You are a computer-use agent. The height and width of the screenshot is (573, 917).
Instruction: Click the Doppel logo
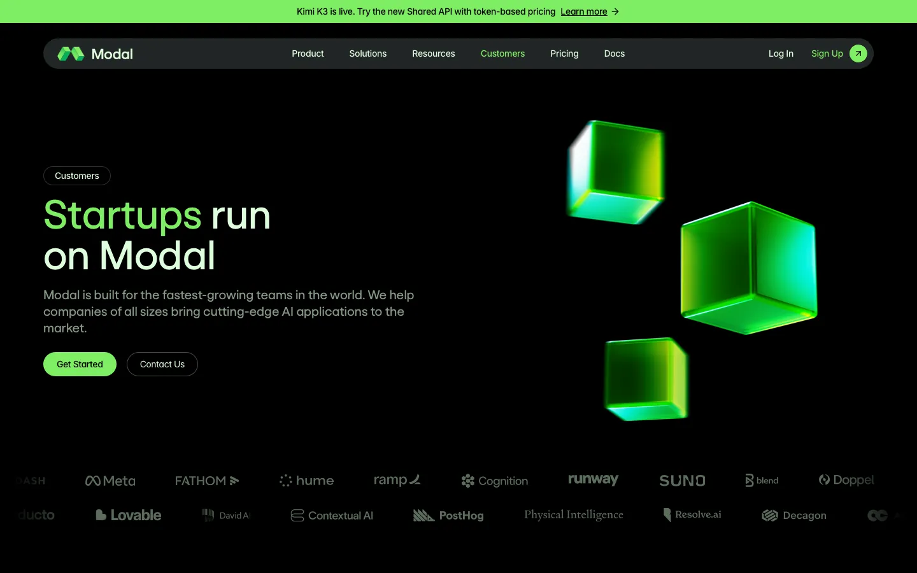tap(846, 480)
